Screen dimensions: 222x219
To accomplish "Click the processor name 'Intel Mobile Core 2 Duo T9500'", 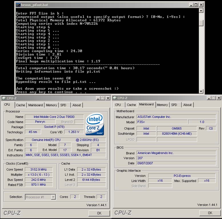I will 54,117.
